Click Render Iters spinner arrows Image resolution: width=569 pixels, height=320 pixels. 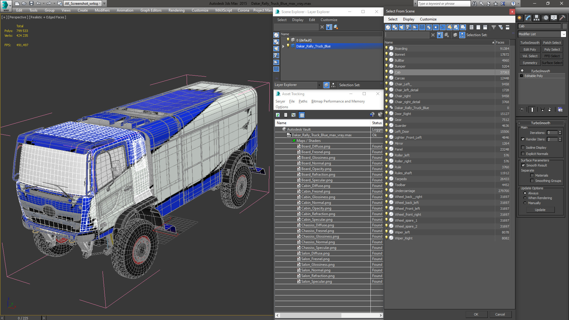click(560, 139)
